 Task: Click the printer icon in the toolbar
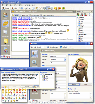pyautogui.click(x=26, y=8)
